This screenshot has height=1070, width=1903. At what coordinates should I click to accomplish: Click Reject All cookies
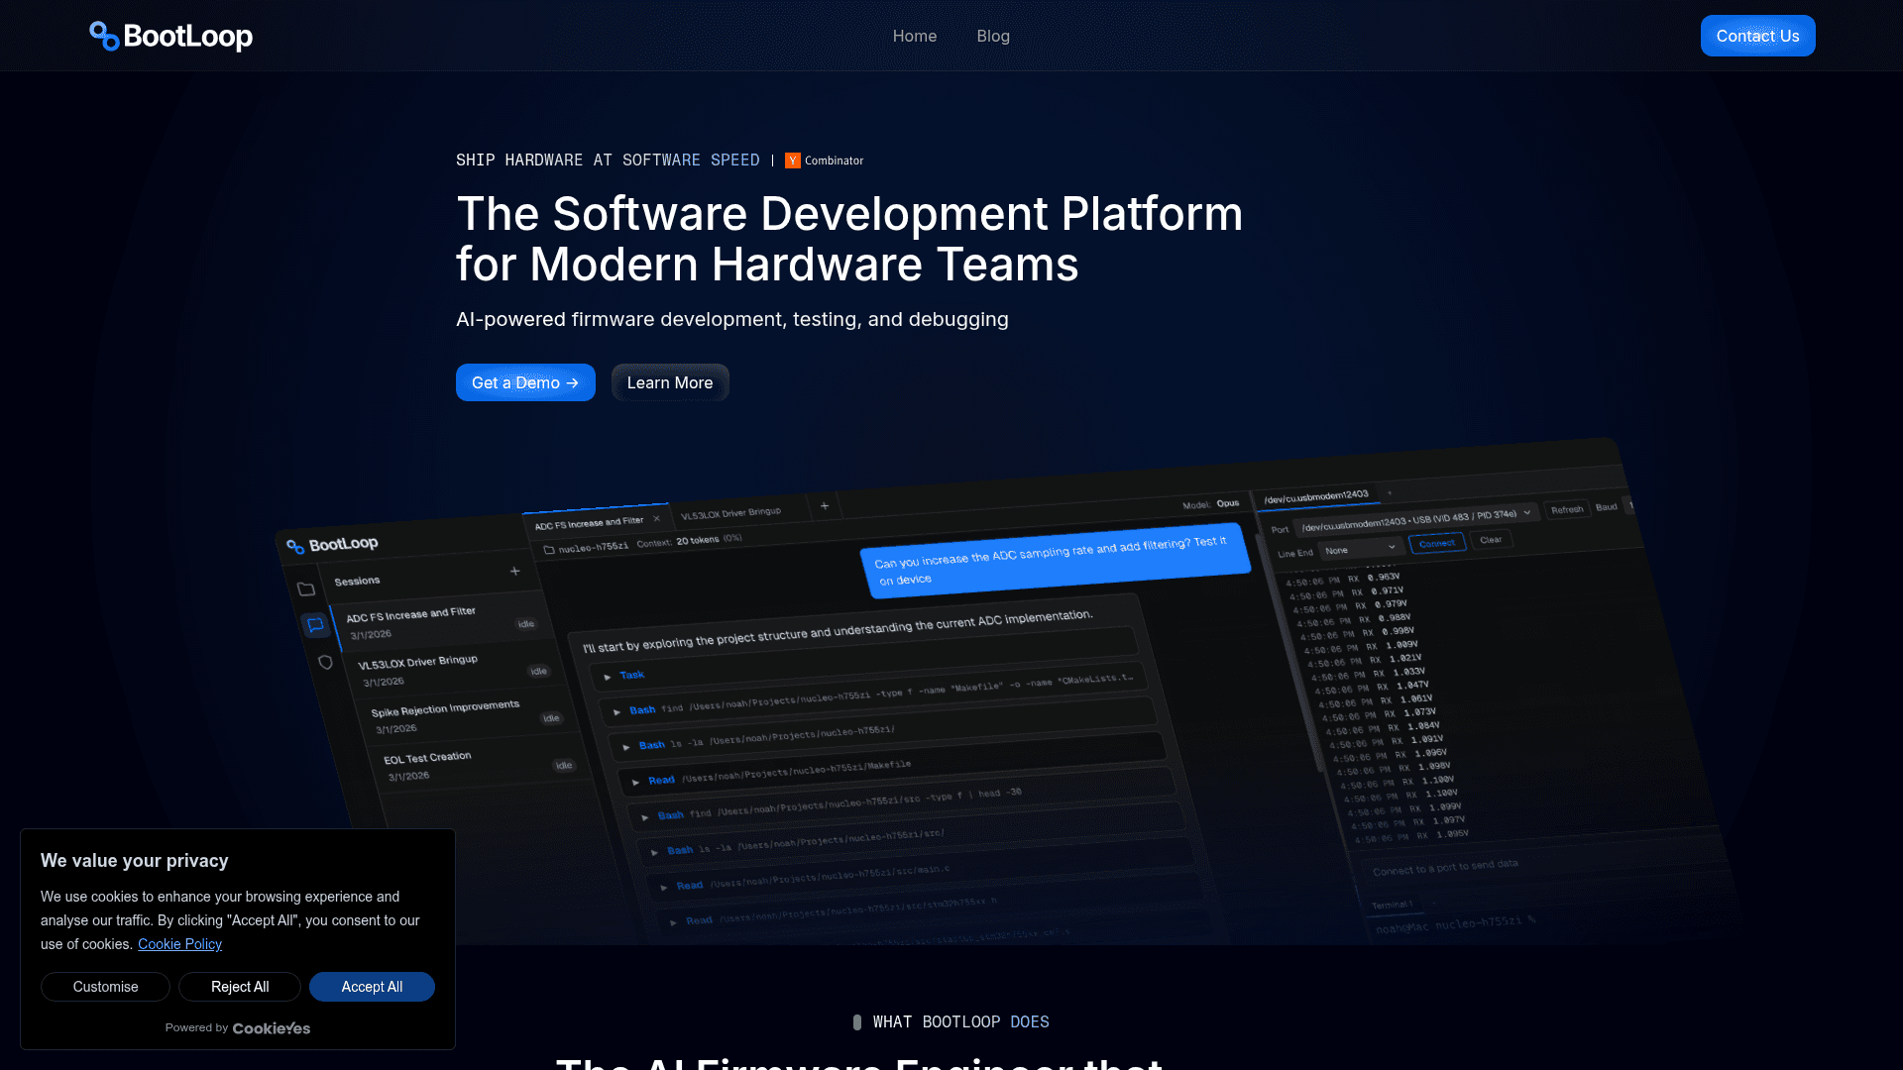pyautogui.click(x=240, y=987)
